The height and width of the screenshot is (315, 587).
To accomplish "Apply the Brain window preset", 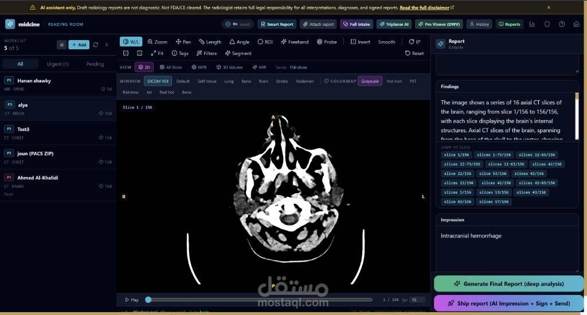I will tap(264, 81).
